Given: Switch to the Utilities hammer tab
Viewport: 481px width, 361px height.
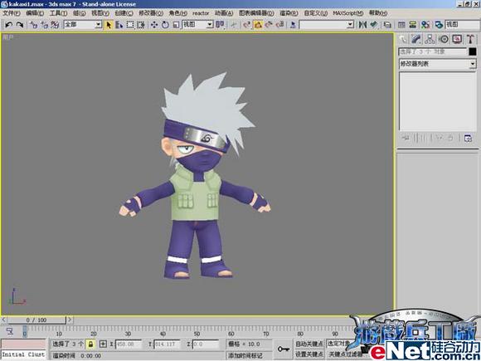Looking at the screenshot, I should point(470,39).
